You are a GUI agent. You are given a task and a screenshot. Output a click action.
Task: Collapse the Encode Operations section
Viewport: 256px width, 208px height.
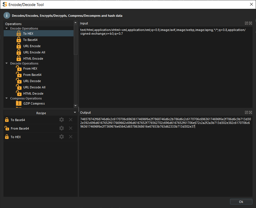pos(7,28)
